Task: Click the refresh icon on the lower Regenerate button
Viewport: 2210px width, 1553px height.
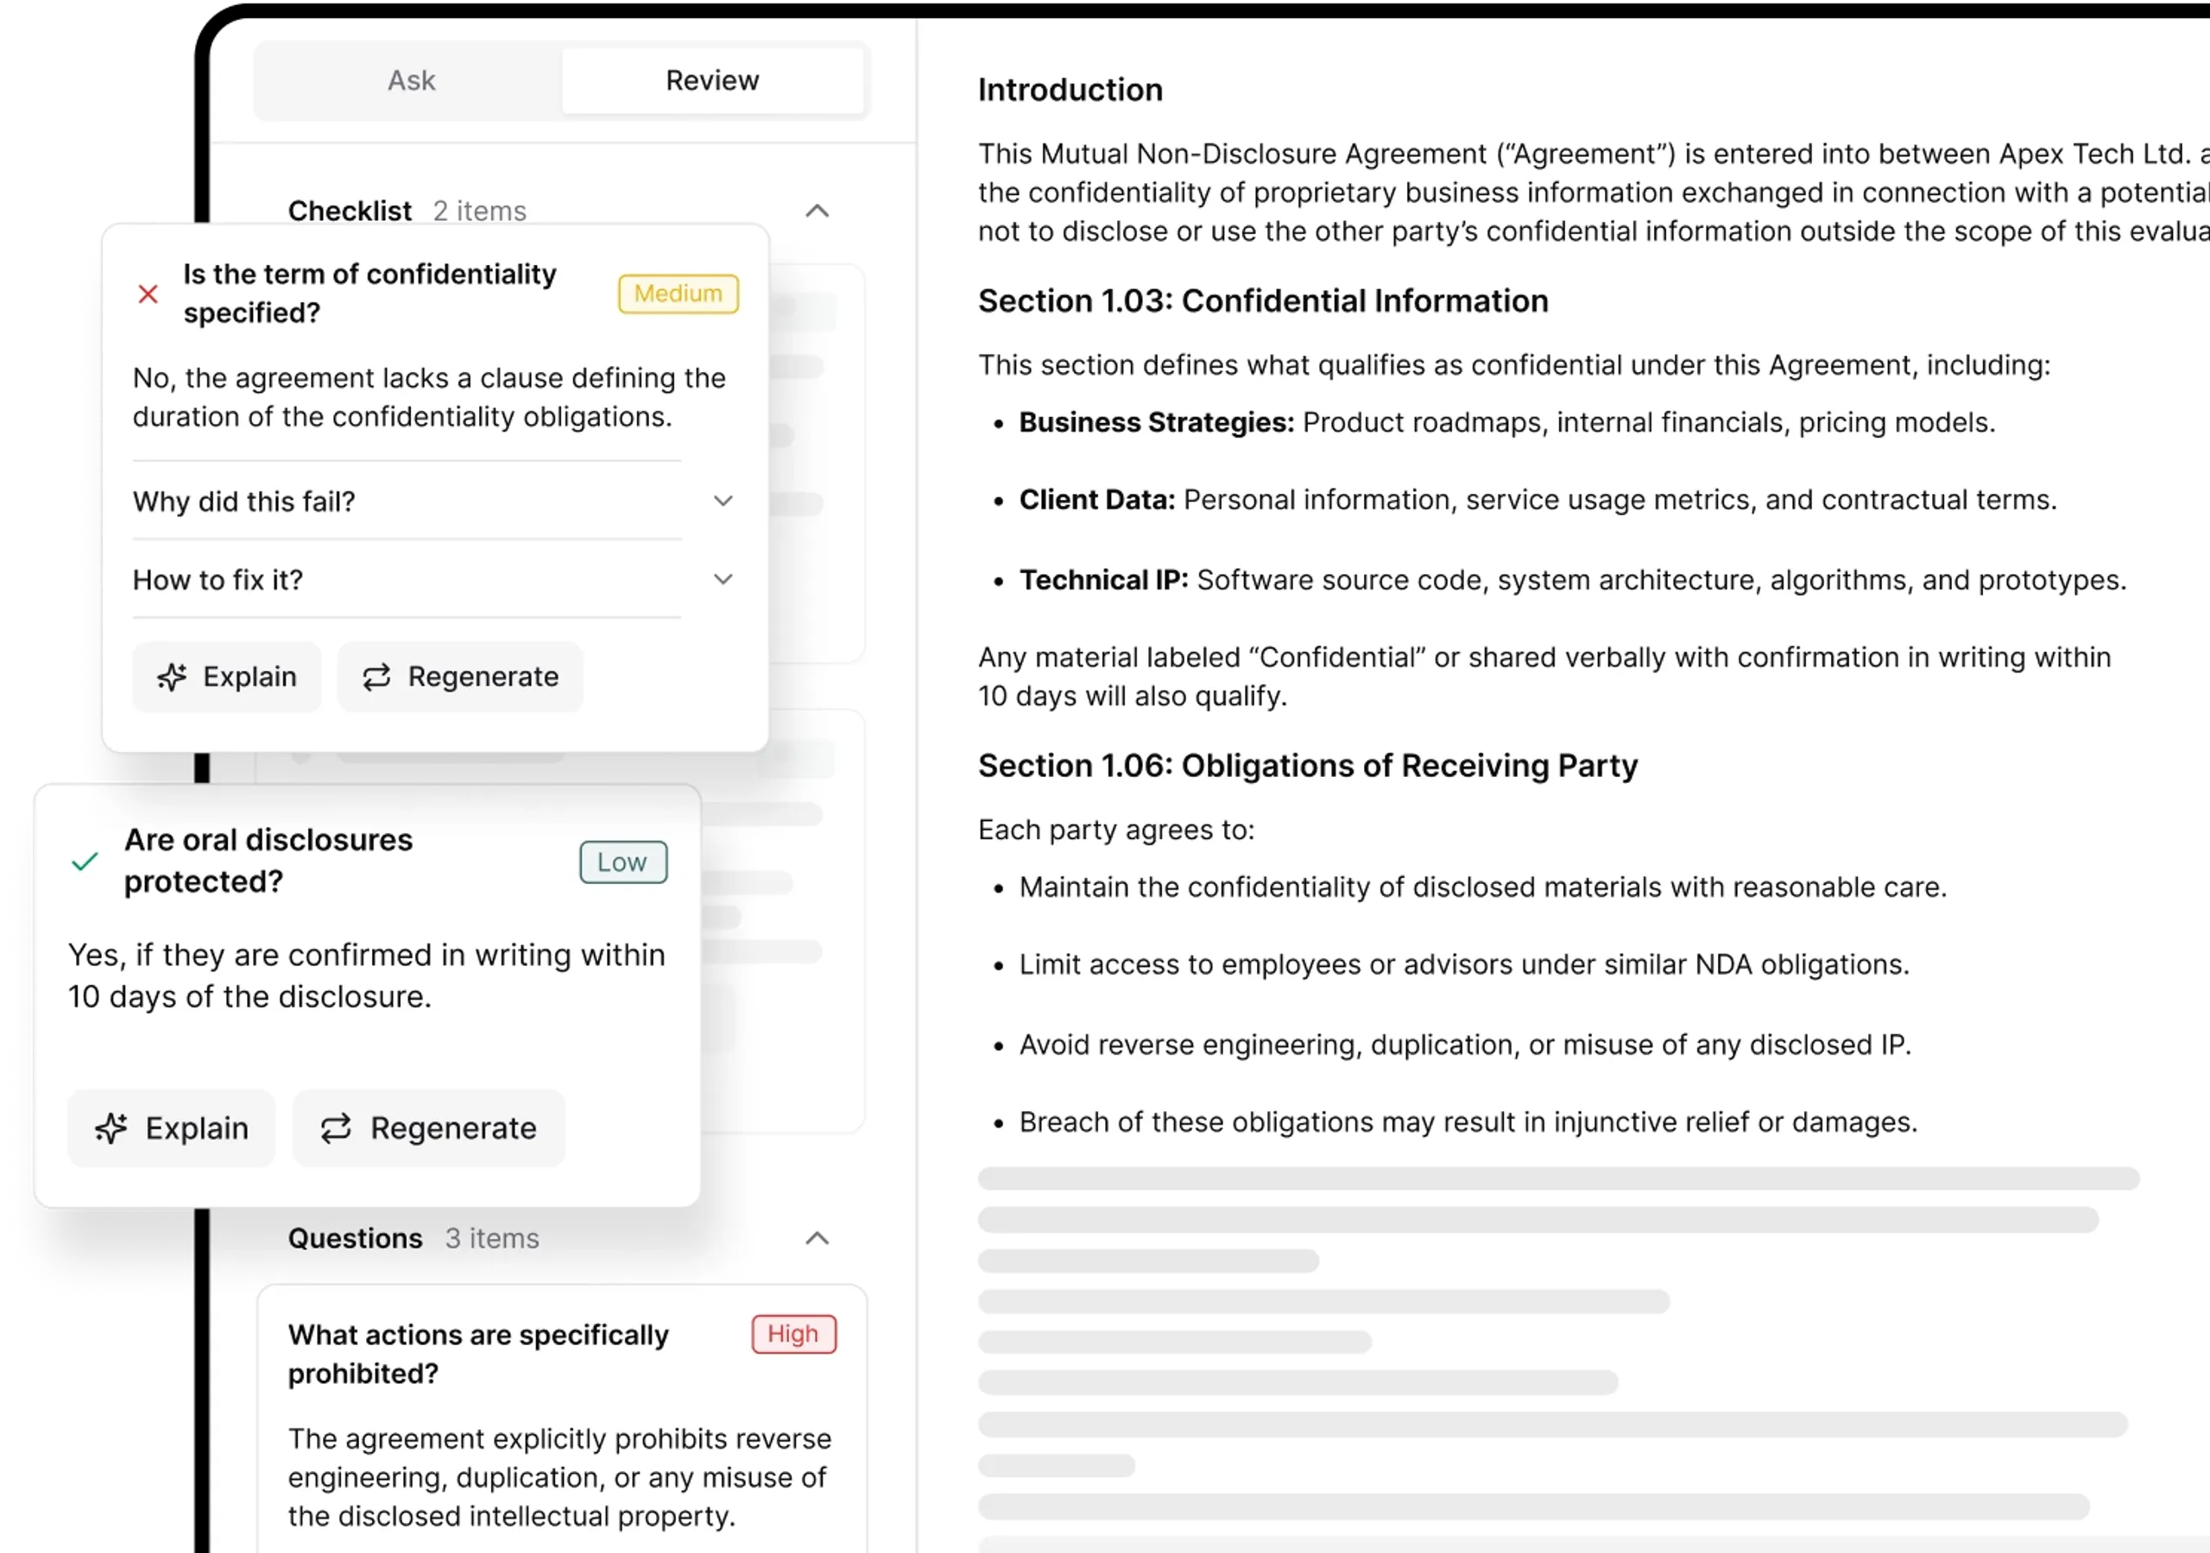Action: point(336,1127)
